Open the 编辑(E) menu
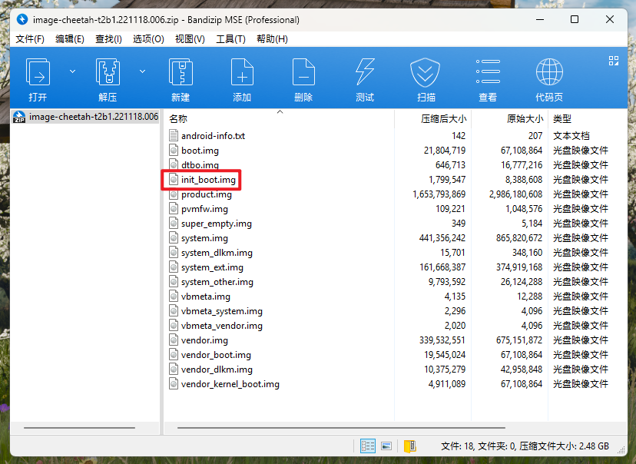Screen dimensions: 636x464 [x=70, y=39]
